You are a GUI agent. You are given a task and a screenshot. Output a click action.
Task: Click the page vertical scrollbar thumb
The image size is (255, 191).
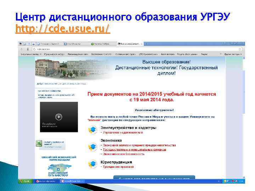tap(244, 92)
